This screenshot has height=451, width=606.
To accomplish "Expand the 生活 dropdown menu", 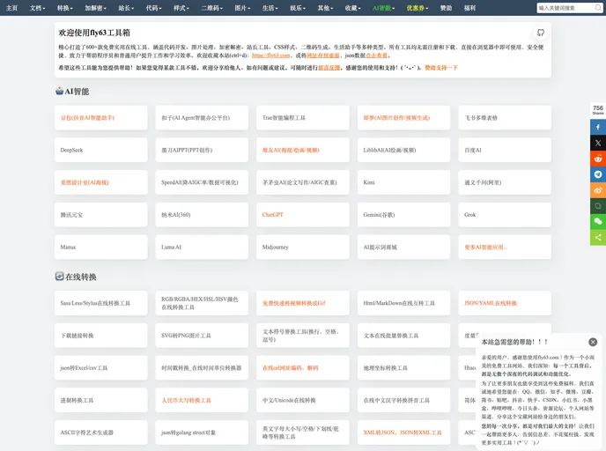I will pyautogui.click(x=270, y=8).
